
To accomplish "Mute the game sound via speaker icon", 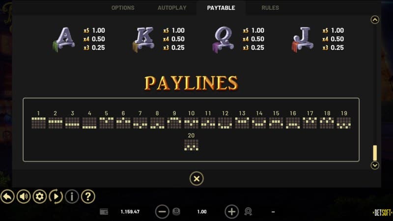I will [23, 197].
